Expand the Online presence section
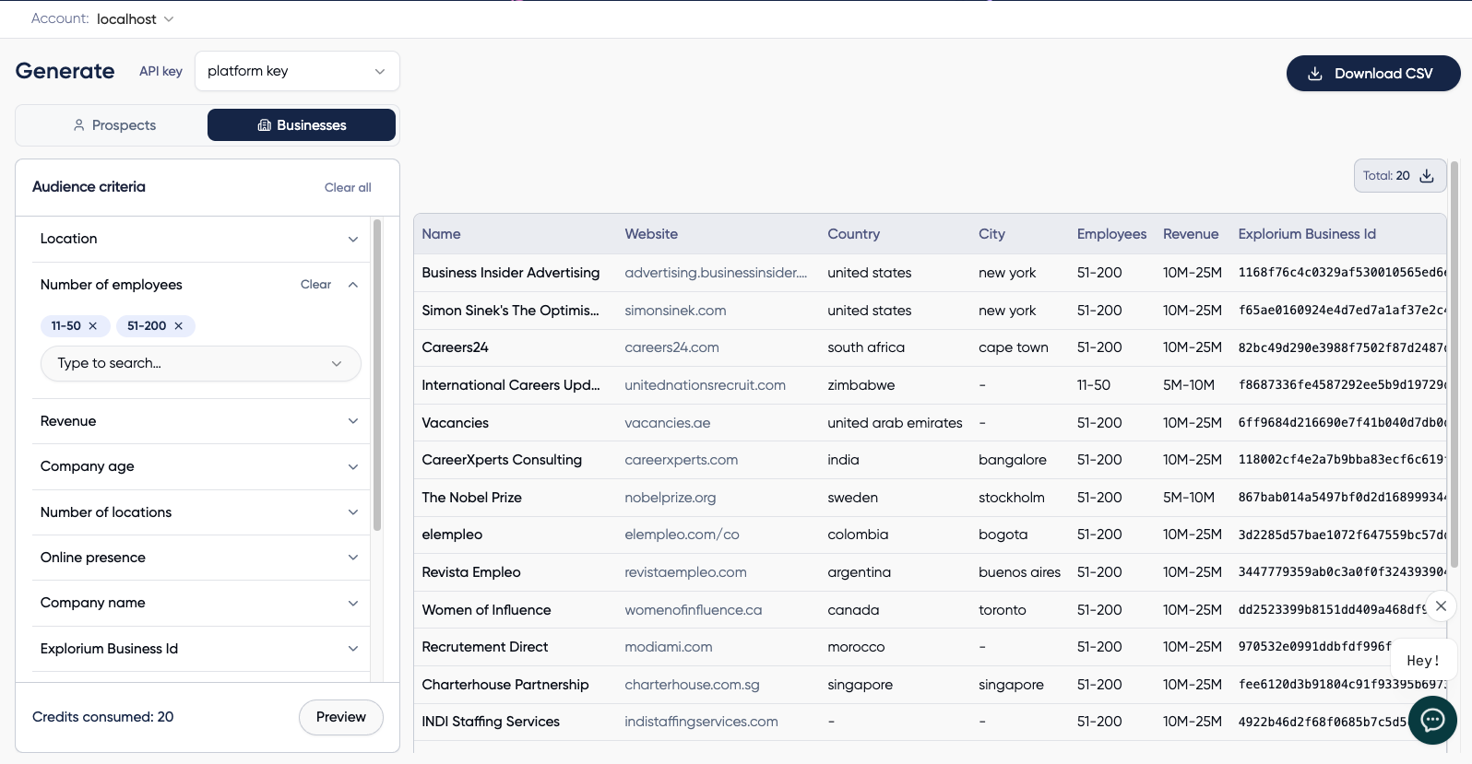Image resolution: width=1472 pixels, height=764 pixels. (x=200, y=558)
